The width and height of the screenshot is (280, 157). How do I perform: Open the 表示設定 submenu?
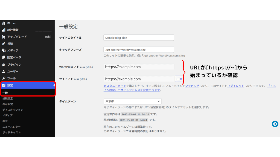tap(8, 104)
